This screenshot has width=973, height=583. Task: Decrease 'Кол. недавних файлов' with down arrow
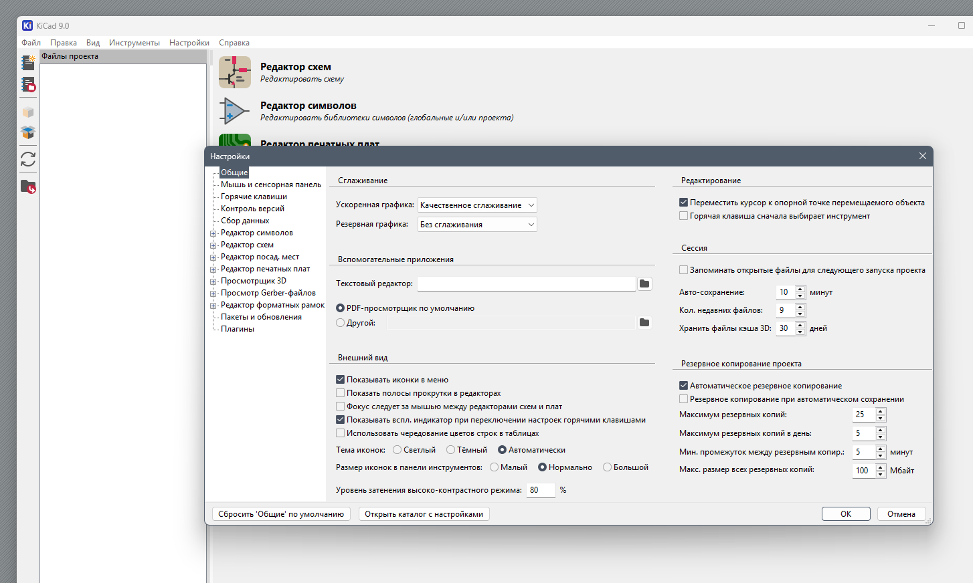pyautogui.click(x=800, y=314)
